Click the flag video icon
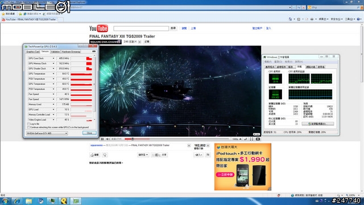Image resolution: width=364 pixels, height=205 pixels. pyautogui.click(x=208, y=155)
